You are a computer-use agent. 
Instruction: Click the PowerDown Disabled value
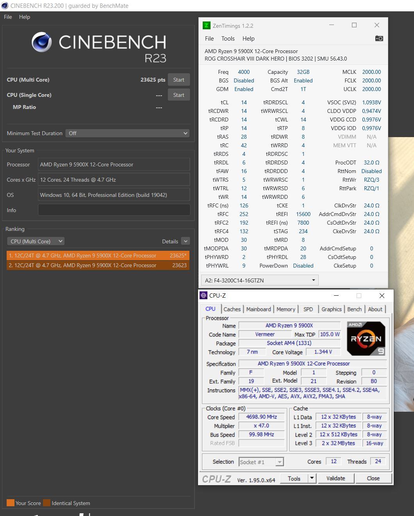303,266
